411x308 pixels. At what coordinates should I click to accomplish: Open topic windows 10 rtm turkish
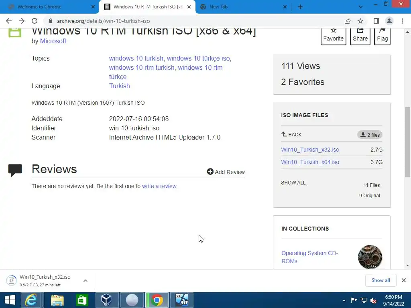pyautogui.click(x=142, y=67)
